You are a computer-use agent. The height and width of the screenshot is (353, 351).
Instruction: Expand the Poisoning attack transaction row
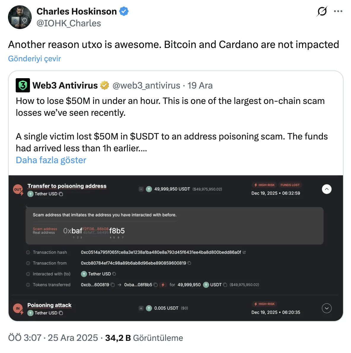click(x=327, y=308)
